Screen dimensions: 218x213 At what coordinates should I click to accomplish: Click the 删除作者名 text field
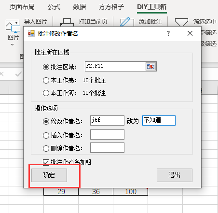107,147
